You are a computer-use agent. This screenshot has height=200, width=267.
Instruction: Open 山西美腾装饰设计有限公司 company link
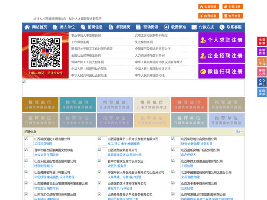pos(52,172)
